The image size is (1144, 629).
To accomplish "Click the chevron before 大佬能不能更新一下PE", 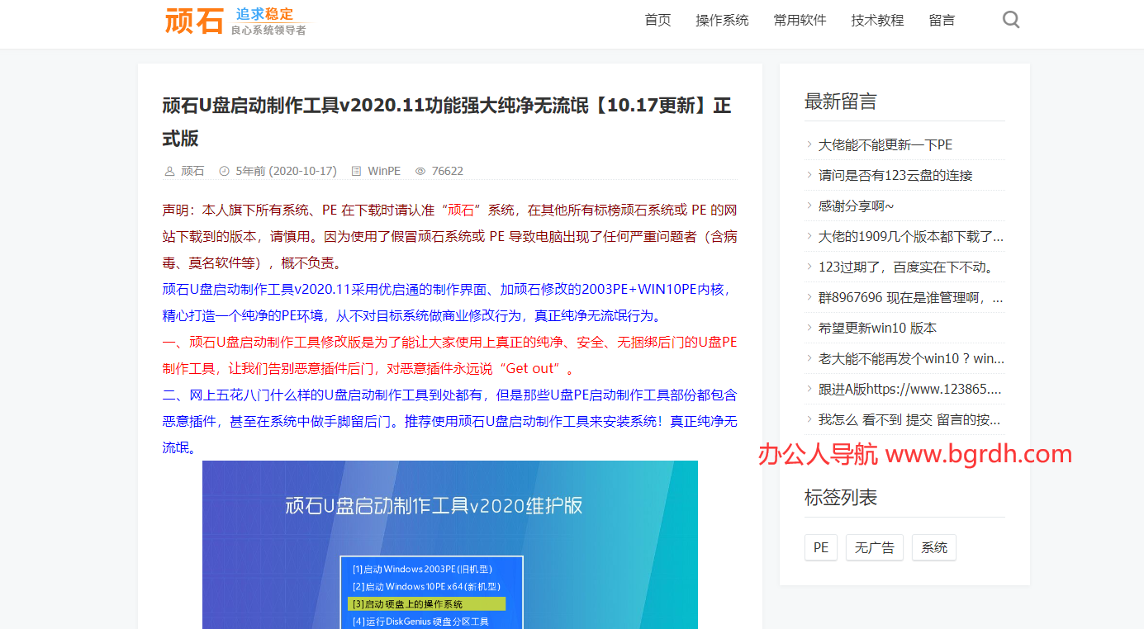I will pyautogui.click(x=809, y=144).
